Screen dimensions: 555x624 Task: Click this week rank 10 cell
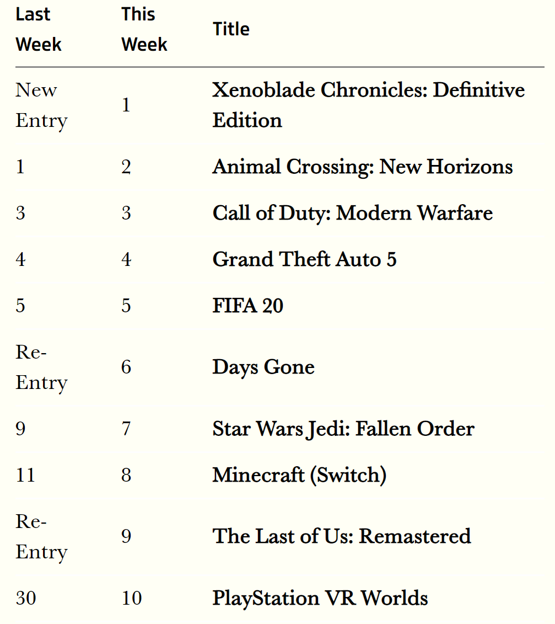click(132, 598)
